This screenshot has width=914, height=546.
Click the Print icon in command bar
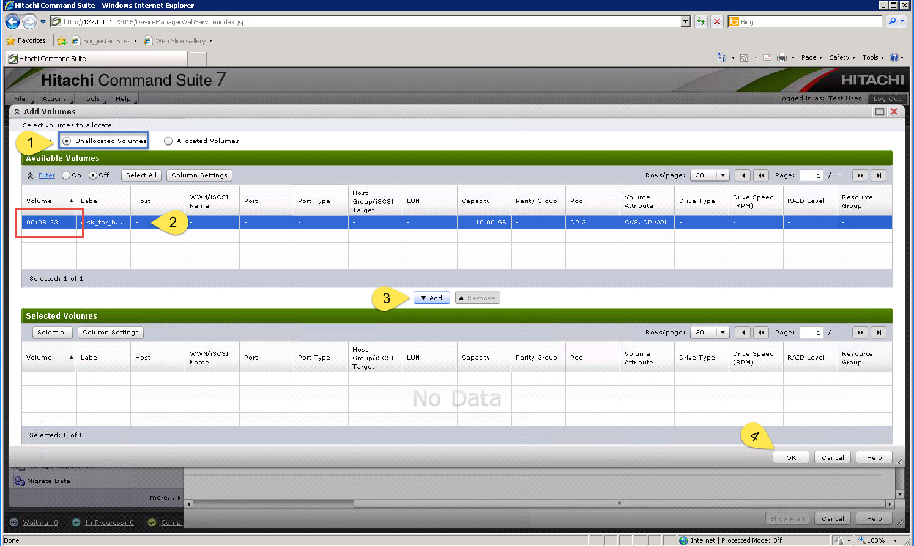tap(782, 57)
